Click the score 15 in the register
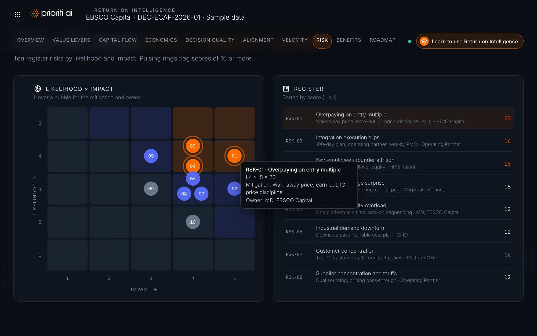This screenshot has height=336, width=537. (x=507, y=187)
